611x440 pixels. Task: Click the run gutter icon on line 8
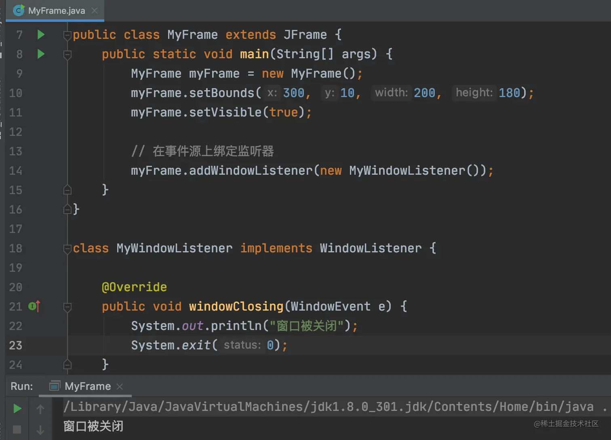coord(41,54)
